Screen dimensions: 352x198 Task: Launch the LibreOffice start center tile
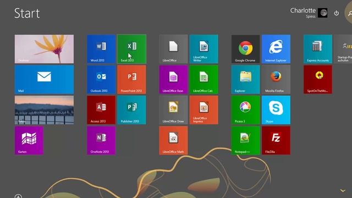tap(174, 49)
